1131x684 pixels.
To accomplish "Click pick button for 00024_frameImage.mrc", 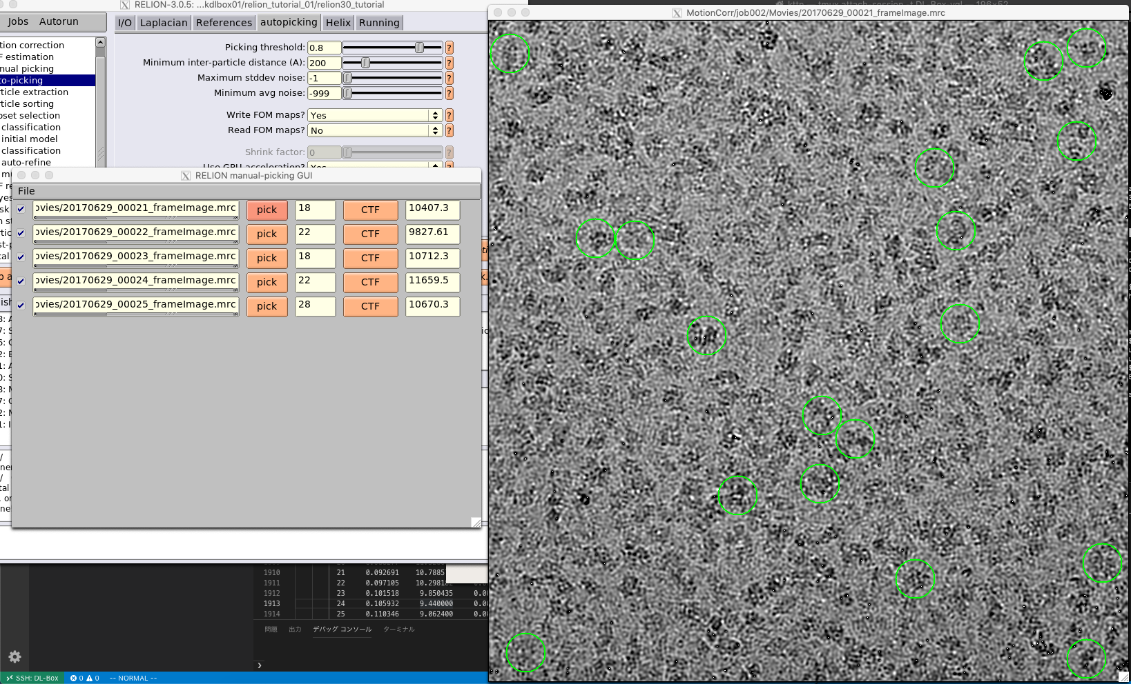I will [267, 283].
